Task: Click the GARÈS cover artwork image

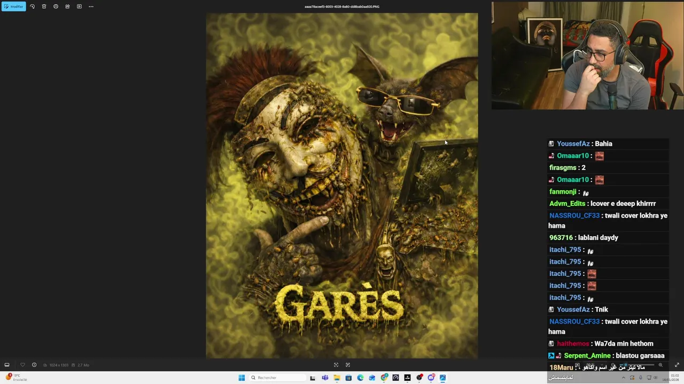Action: (342, 186)
